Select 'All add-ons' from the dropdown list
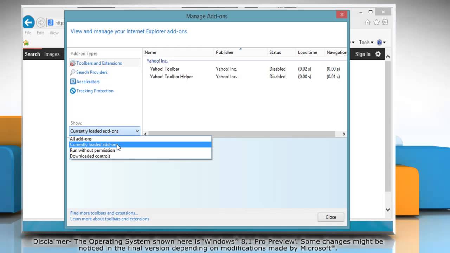 point(81,139)
